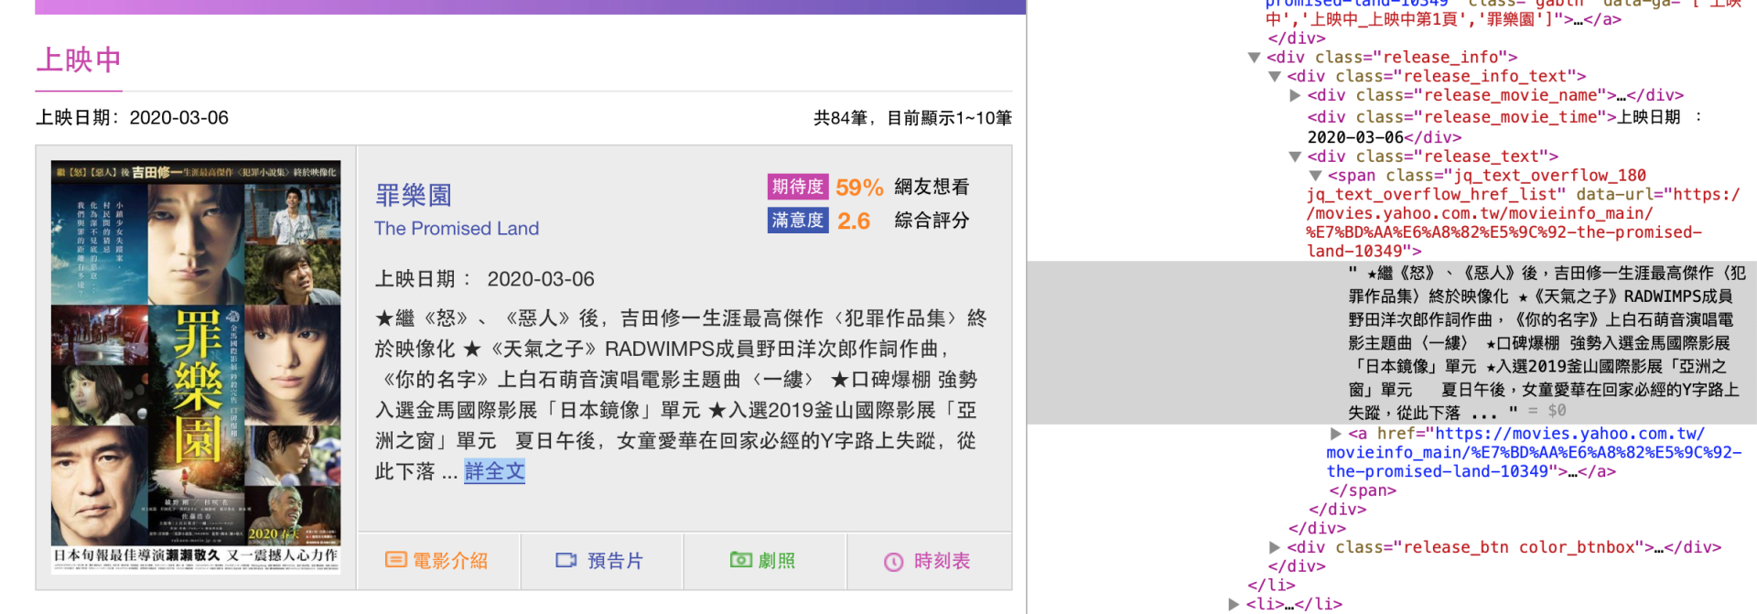Image resolution: width=1757 pixels, height=614 pixels.
Task: Select the closing span tag line
Action: pyautogui.click(x=1363, y=490)
